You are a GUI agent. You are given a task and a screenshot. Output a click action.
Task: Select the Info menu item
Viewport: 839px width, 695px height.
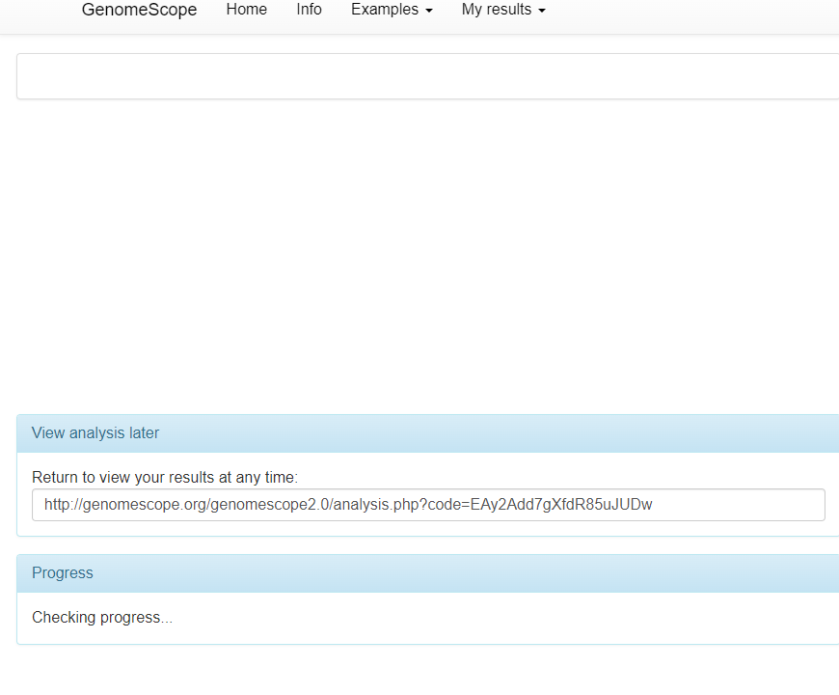(309, 10)
